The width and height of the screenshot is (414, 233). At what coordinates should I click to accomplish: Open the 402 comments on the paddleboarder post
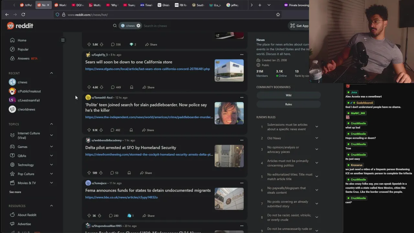115,130
